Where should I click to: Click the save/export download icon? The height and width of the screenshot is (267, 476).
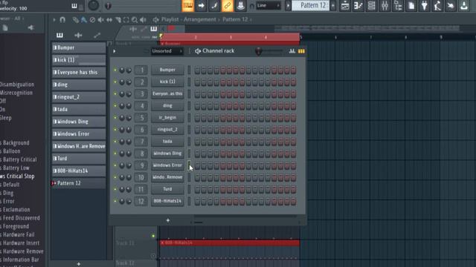click(464, 5)
